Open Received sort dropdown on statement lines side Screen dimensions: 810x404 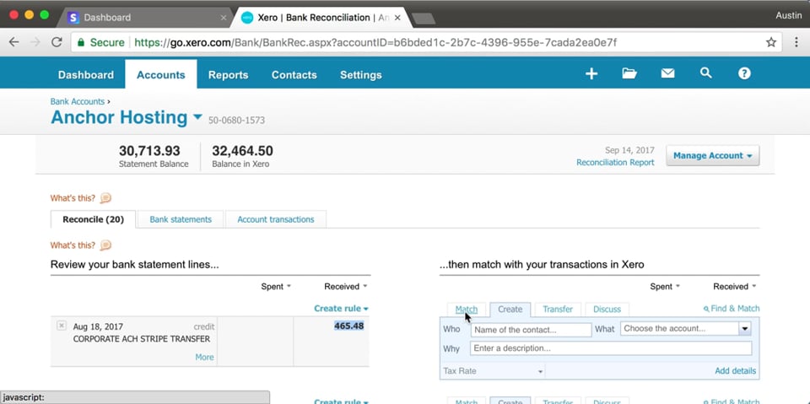(x=346, y=286)
